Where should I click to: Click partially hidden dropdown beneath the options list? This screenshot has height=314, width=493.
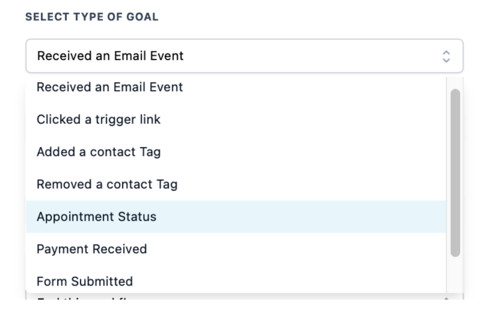pos(226,297)
